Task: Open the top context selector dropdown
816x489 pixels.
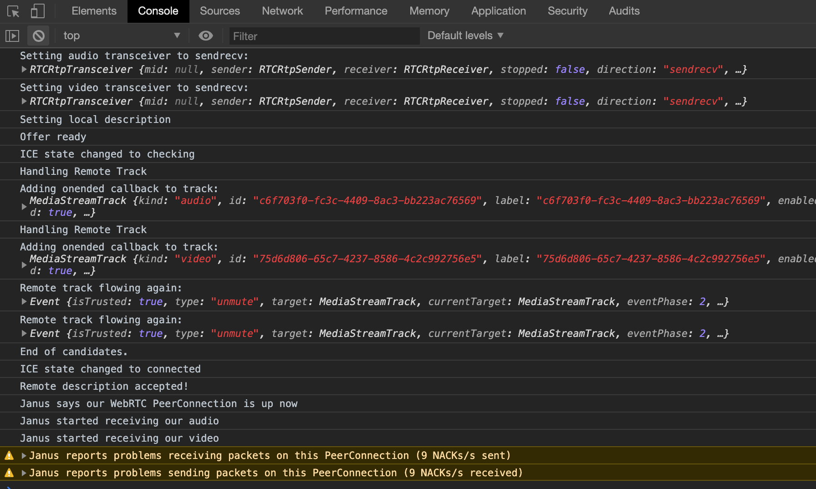Action: [122, 36]
